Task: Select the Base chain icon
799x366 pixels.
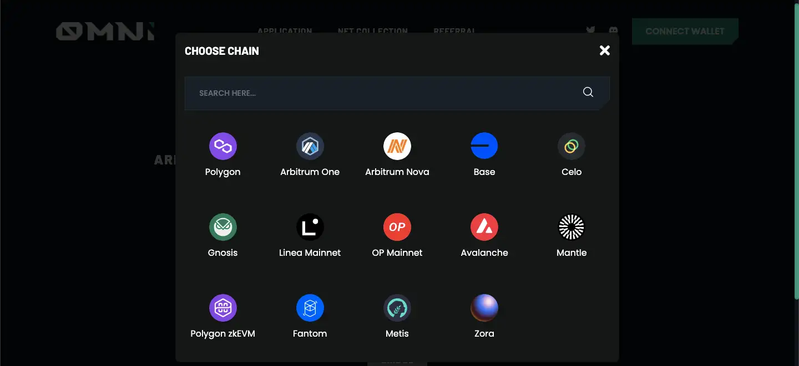Action: click(484, 146)
